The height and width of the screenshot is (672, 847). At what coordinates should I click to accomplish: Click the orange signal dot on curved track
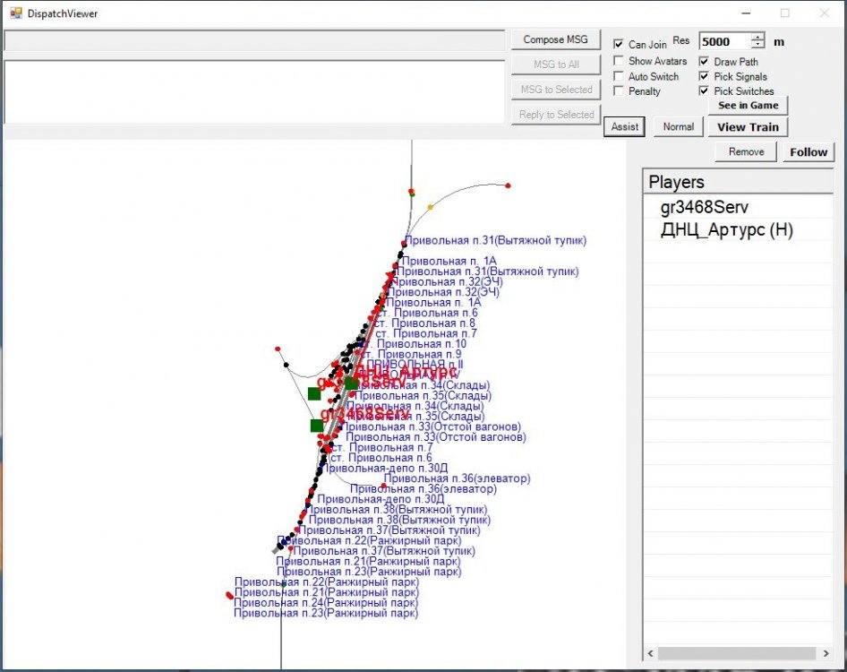[x=430, y=207]
